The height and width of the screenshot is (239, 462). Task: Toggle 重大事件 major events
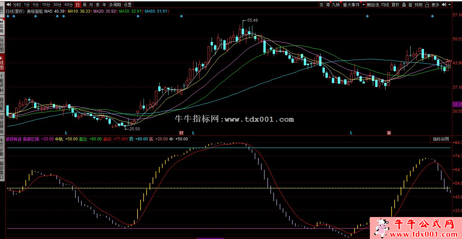click(352, 5)
